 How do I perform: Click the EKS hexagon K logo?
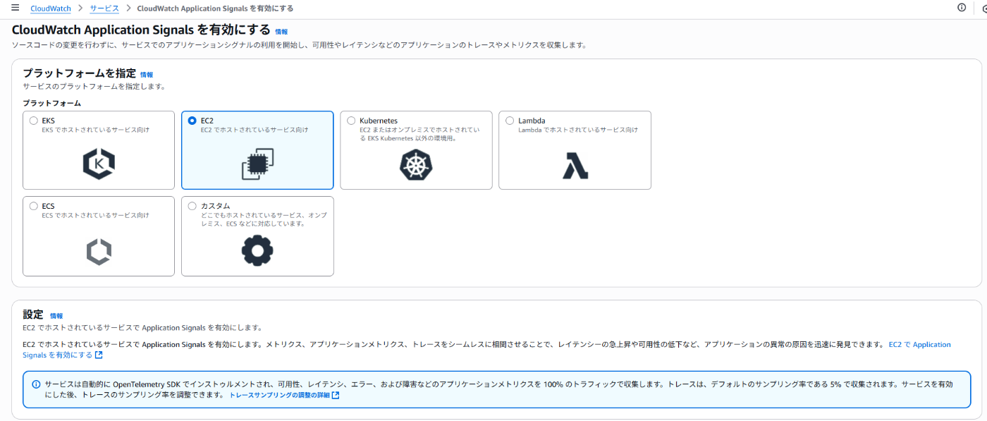point(99,164)
